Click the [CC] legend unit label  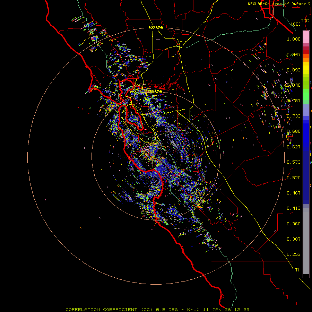[296, 24]
